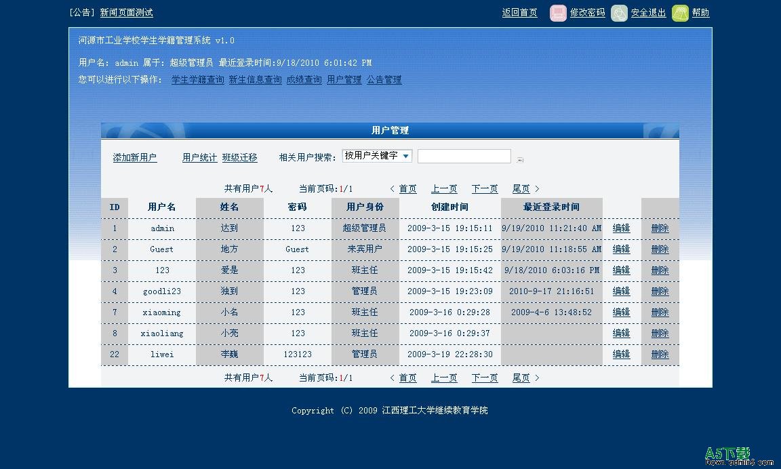Click the safe-exit icon beside 安全退出
The image size is (781, 469).
[619, 13]
